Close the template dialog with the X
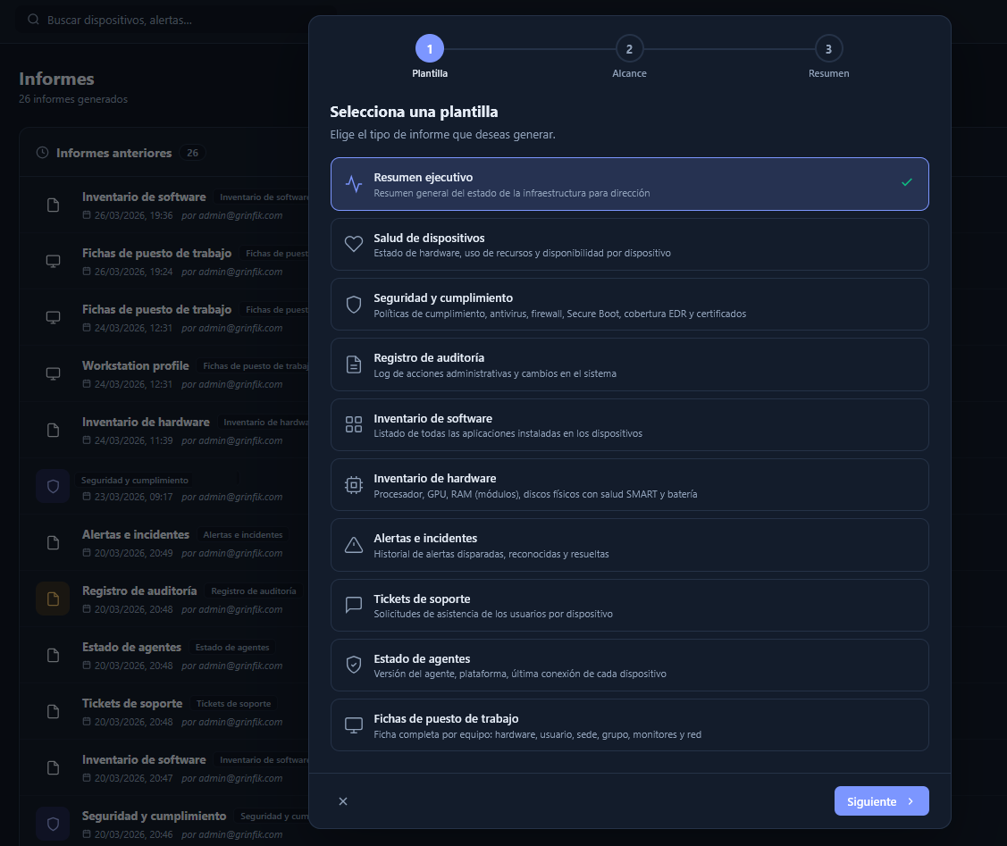This screenshot has width=1007, height=846. click(x=343, y=801)
